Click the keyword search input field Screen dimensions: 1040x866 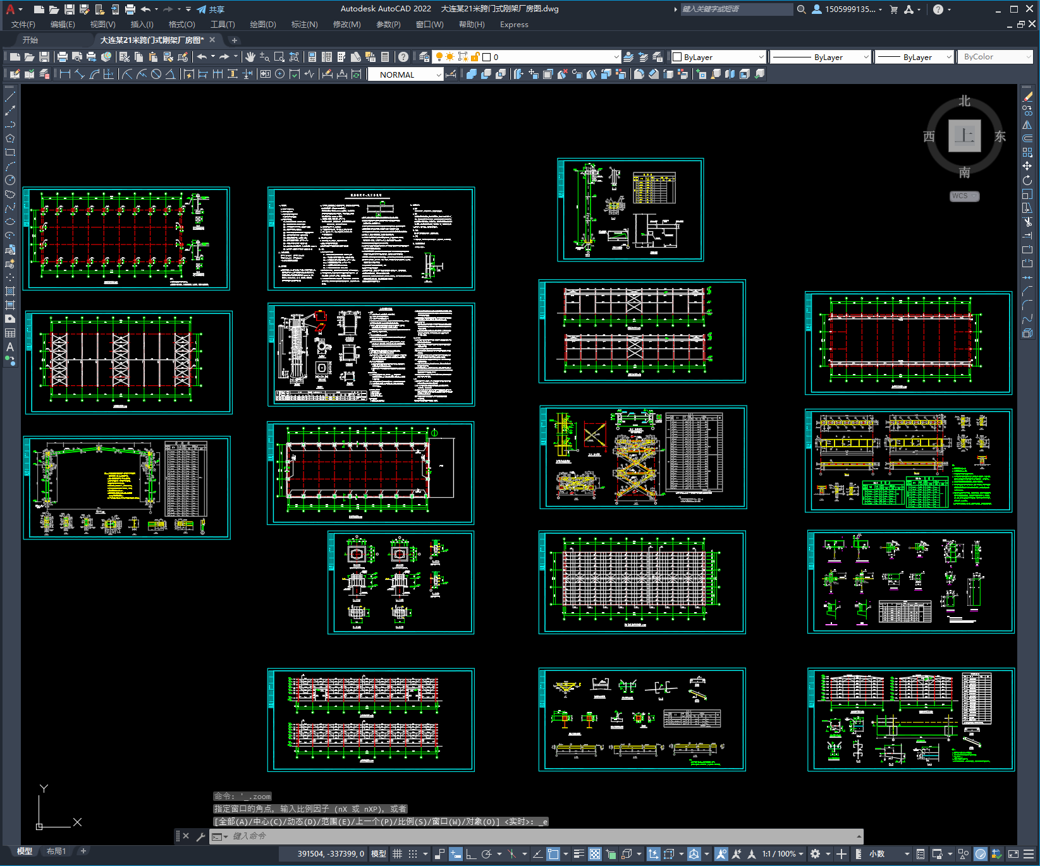point(737,9)
